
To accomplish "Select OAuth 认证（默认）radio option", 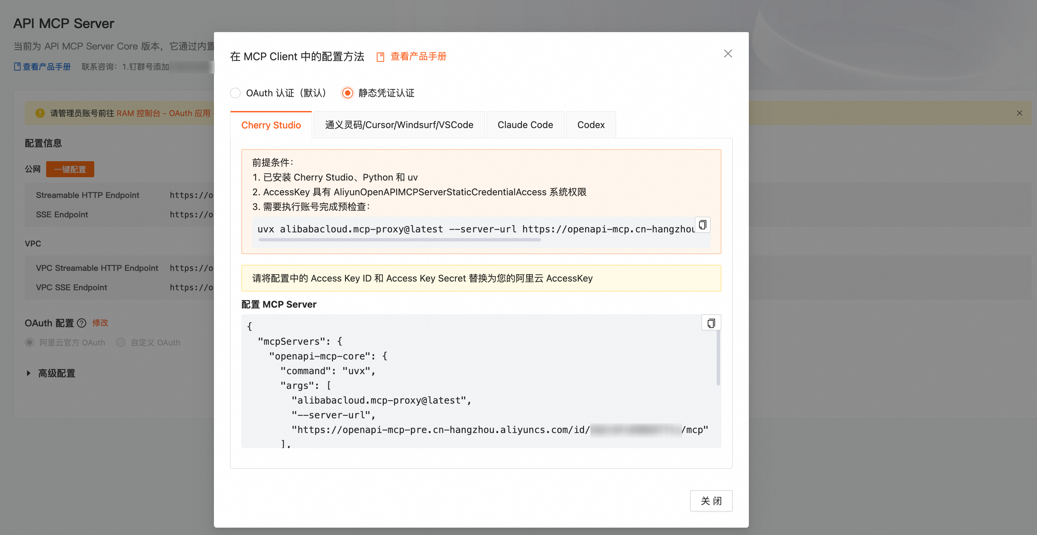I will point(235,93).
